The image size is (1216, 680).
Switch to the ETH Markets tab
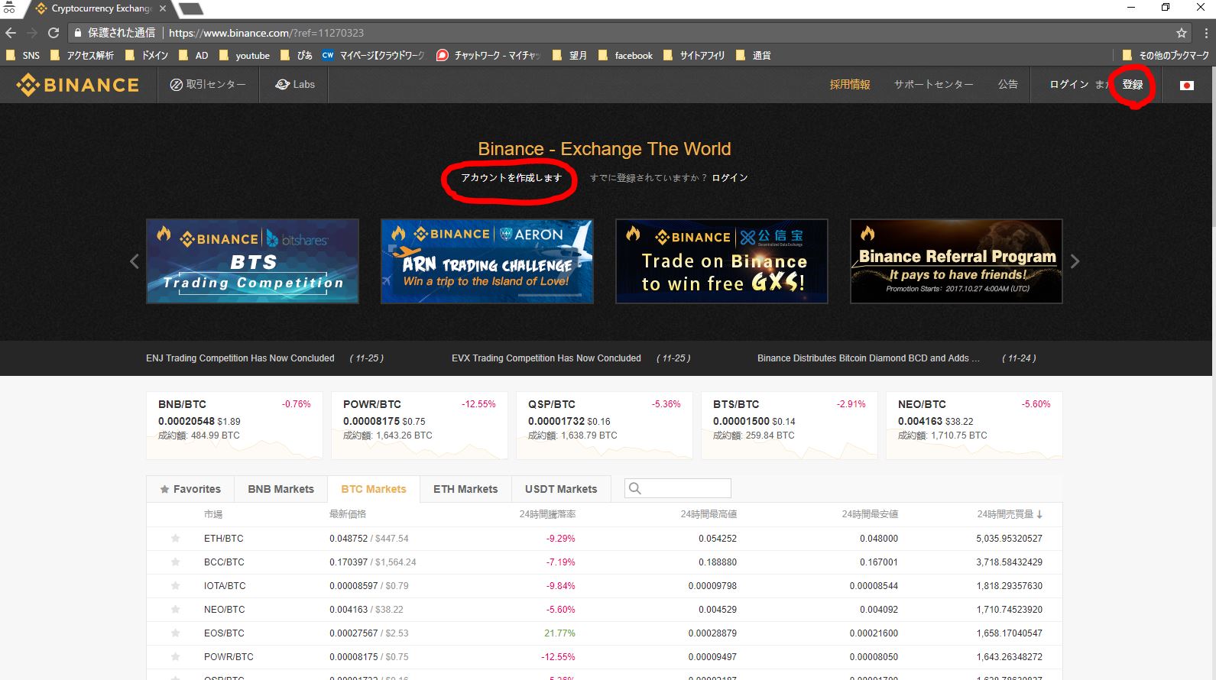[x=465, y=489]
